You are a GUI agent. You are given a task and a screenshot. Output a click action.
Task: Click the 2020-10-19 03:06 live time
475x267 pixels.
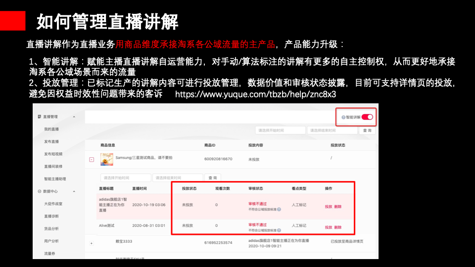tap(149, 205)
